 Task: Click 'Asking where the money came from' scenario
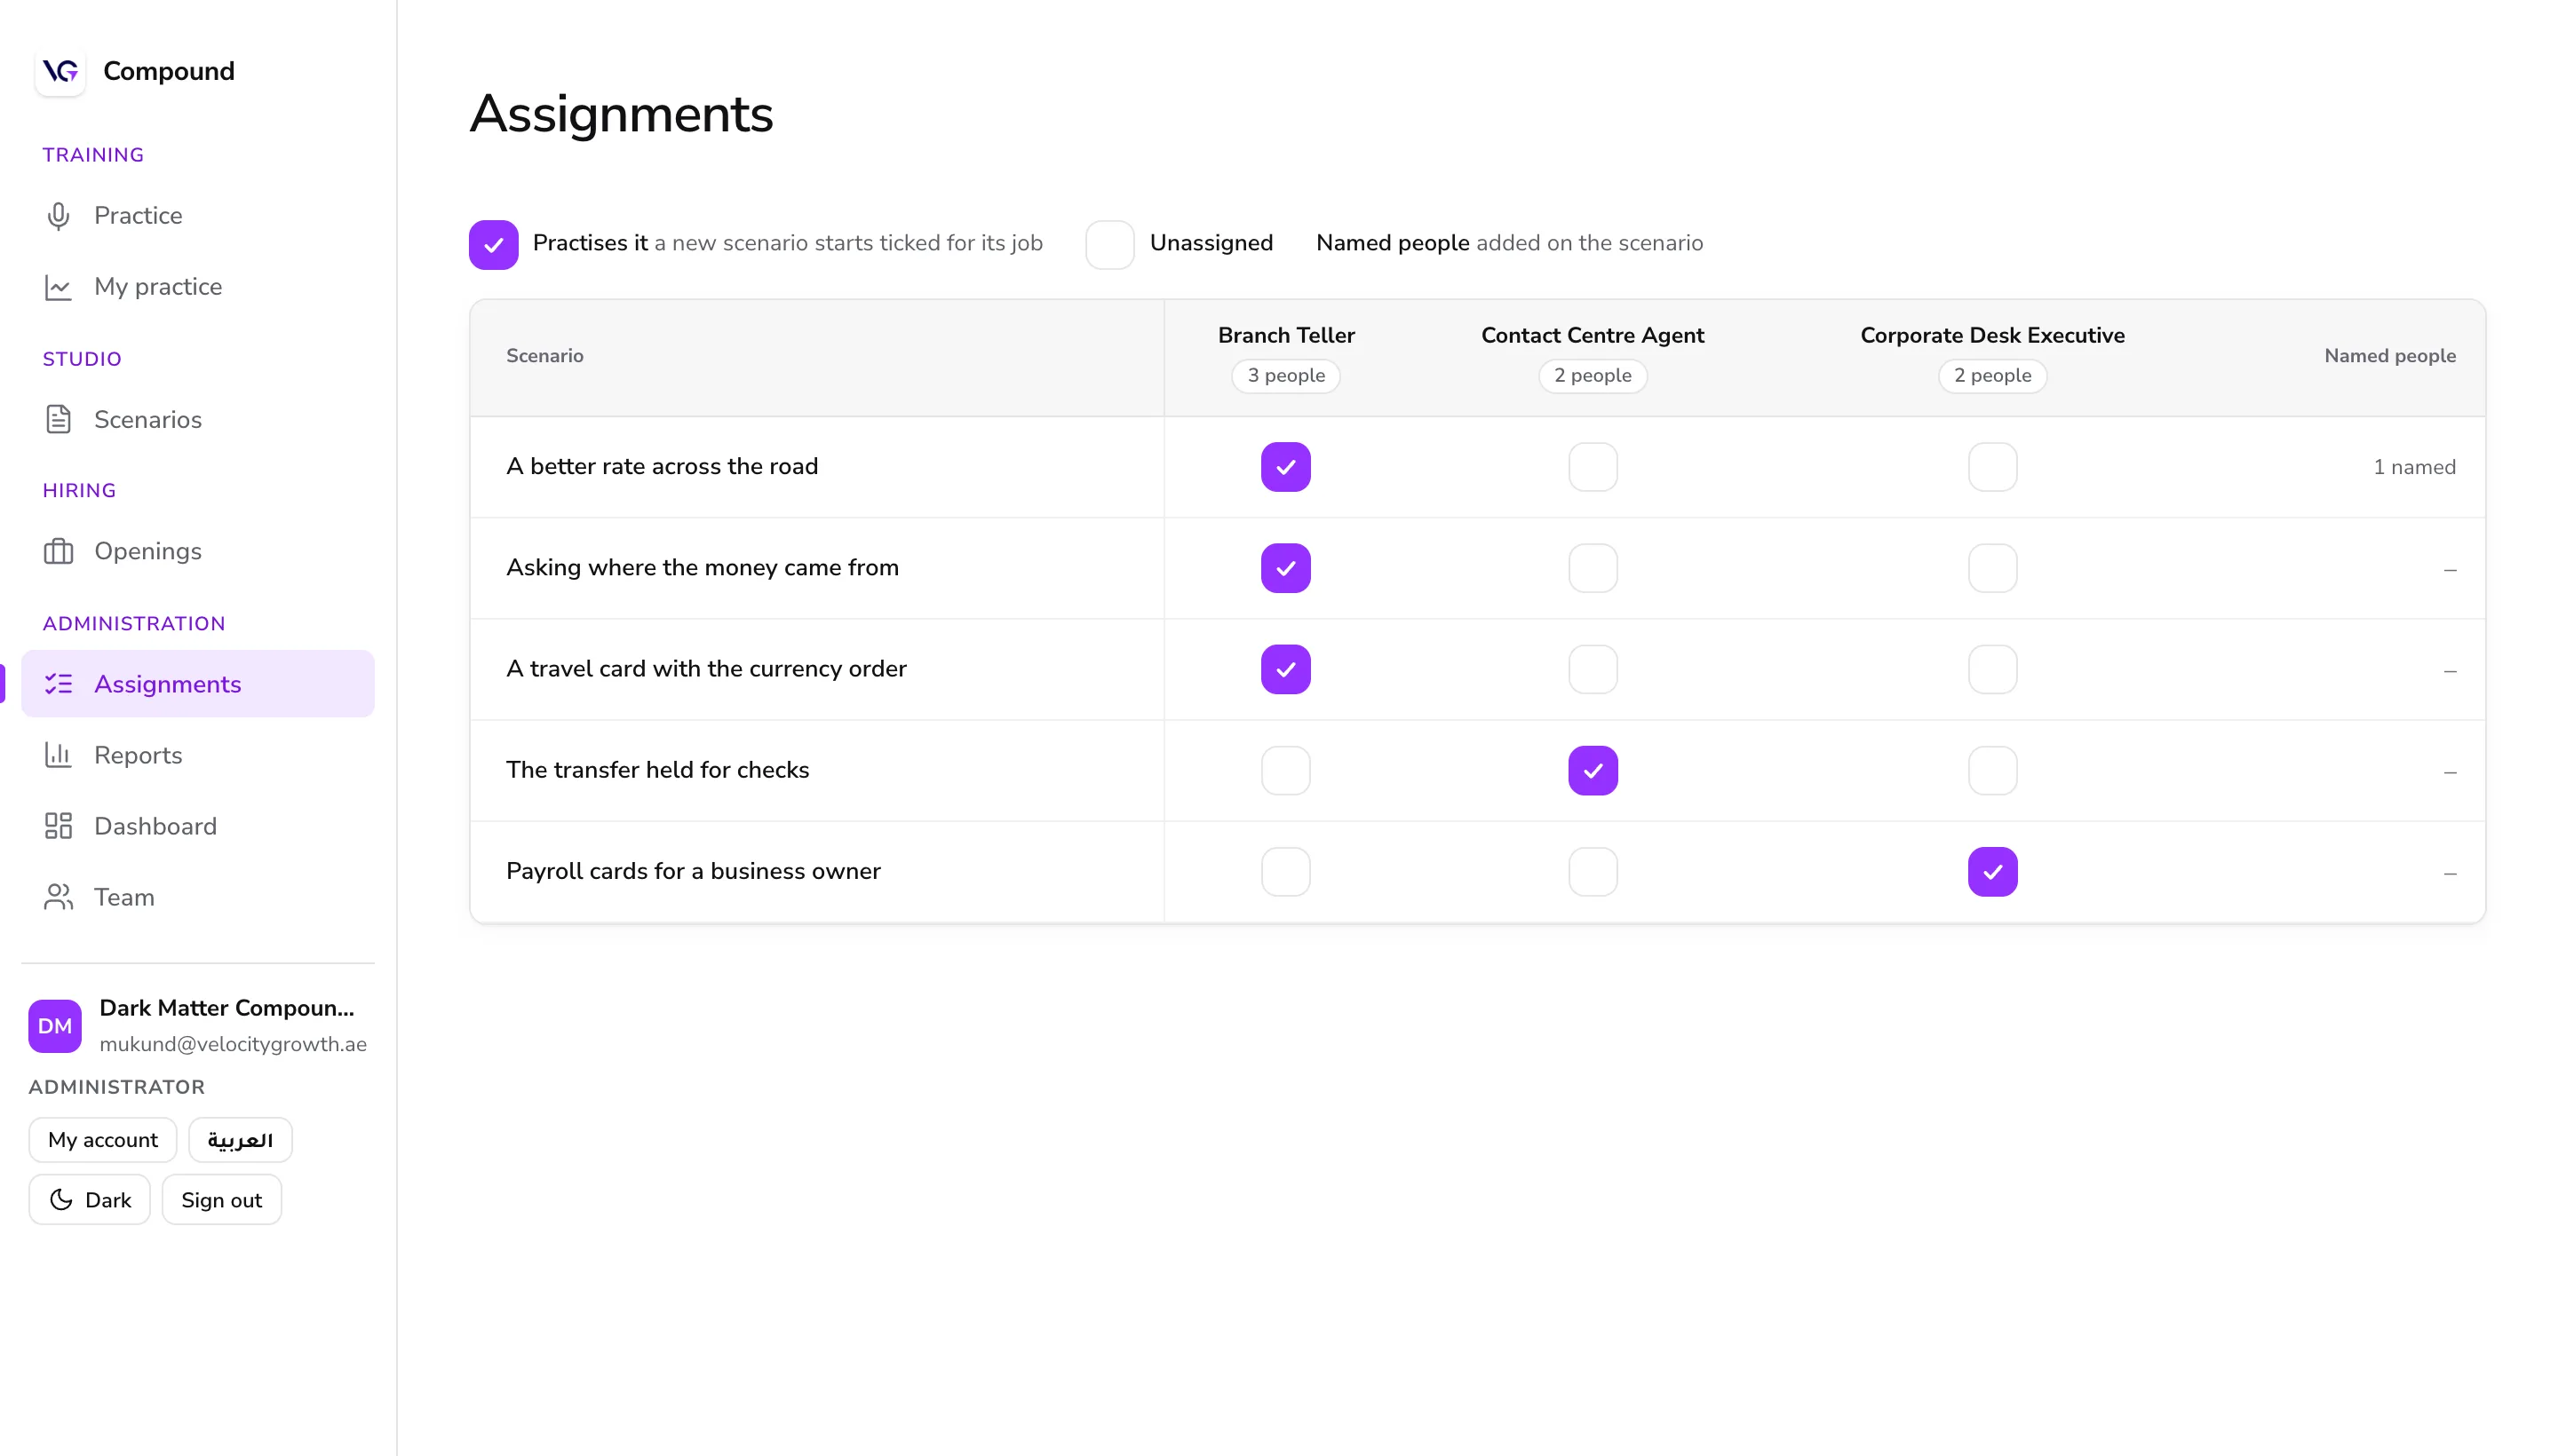coord(703,568)
